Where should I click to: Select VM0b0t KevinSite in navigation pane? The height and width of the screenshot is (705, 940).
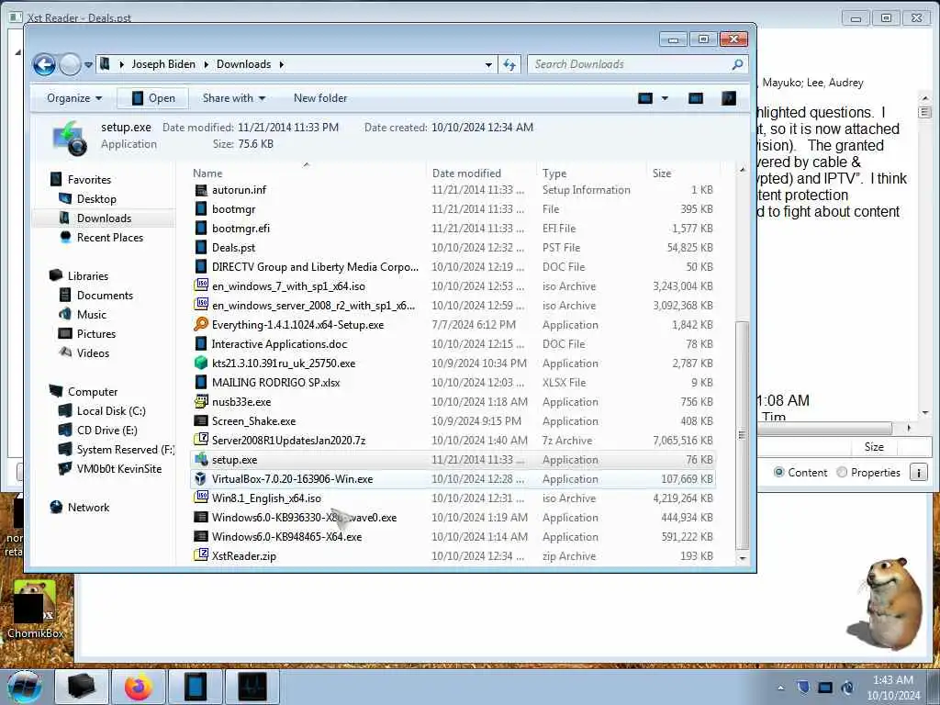(118, 469)
